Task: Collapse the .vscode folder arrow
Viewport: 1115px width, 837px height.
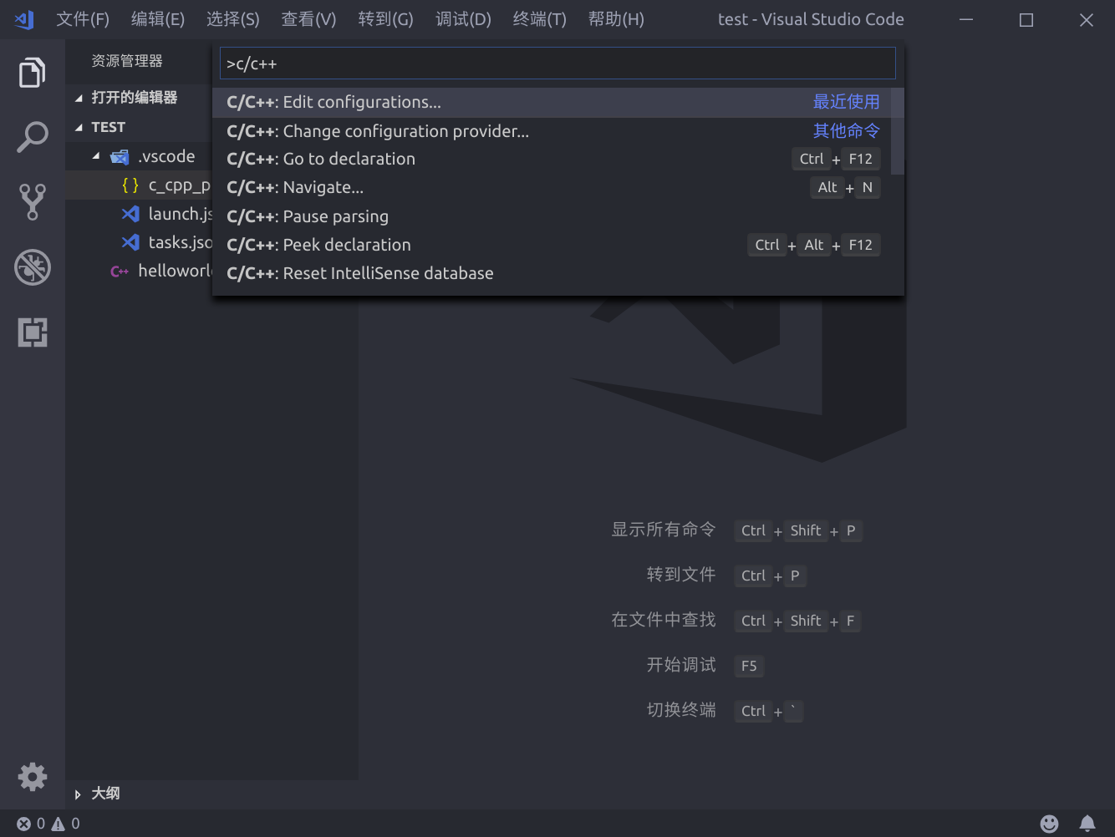Action: pyautogui.click(x=96, y=156)
